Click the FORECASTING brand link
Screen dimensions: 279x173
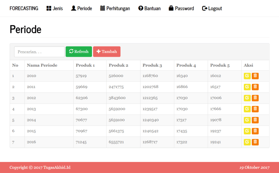pyautogui.click(x=24, y=8)
